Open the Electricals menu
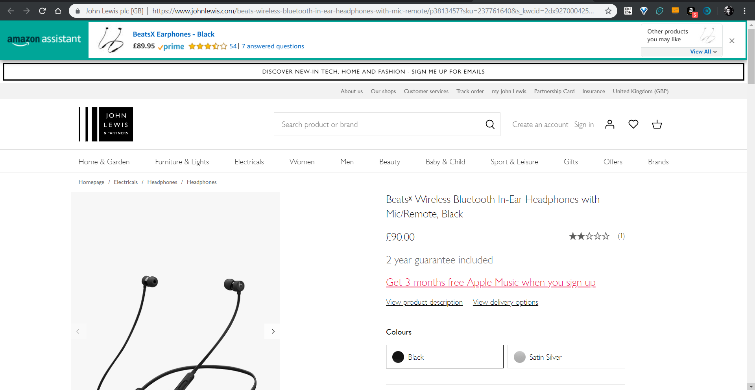Image resolution: width=755 pixels, height=390 pixels. coord(249,162)
